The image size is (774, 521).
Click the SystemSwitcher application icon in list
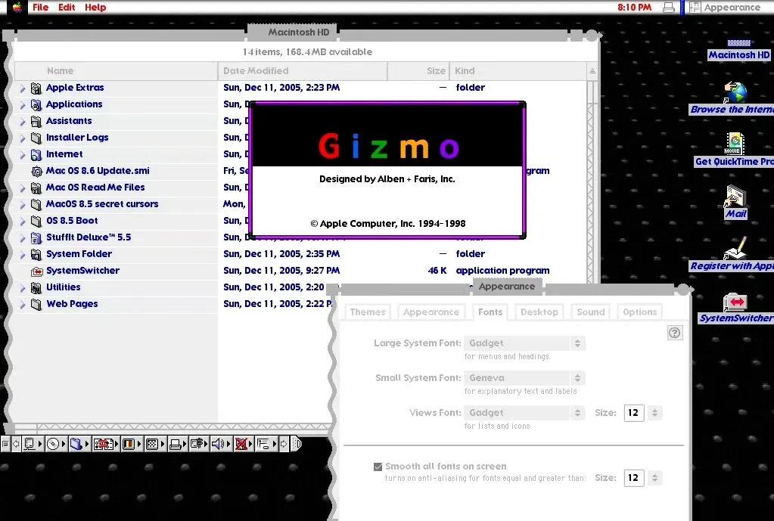(36, 271)
